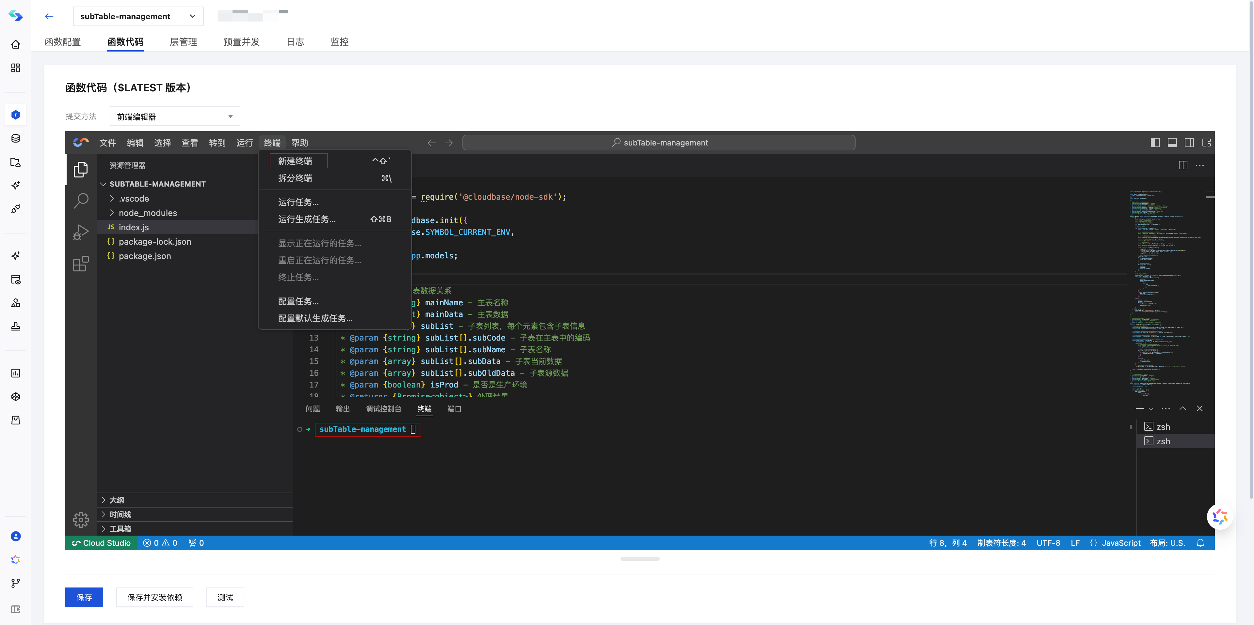Open the Extensions icon in activity bar
The image size is (1254, 625).
coord(81,264)
